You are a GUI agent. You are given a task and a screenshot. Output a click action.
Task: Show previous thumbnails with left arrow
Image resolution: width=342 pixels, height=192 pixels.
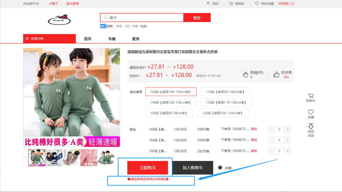click(25, 158)
